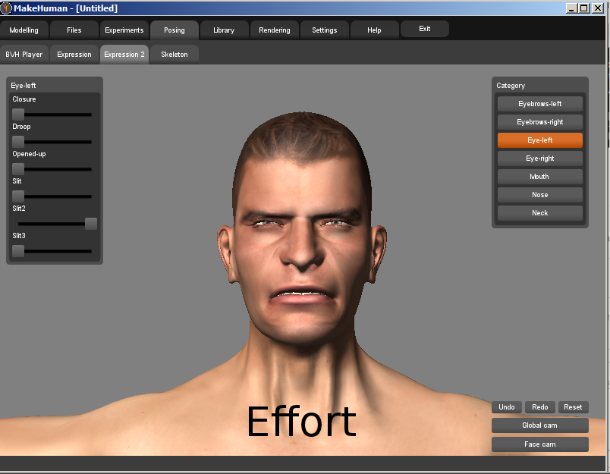Open the Modelling tab
This screenshot has width=610, height=474.
click(24, 30)
